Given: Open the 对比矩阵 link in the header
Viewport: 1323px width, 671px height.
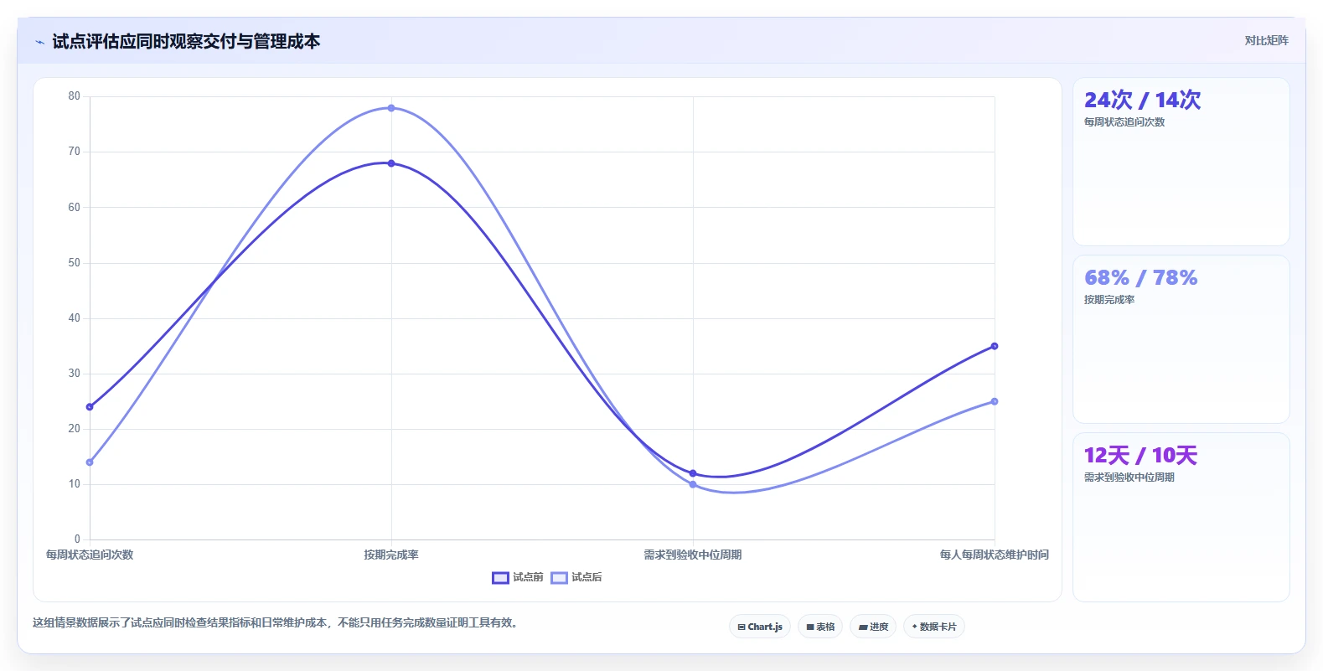Looking at the screenshot, I should 1266,40.
